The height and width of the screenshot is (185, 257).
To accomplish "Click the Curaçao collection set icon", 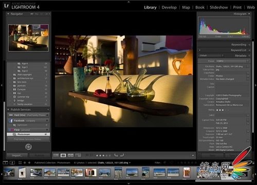I will tap(14, 90).
